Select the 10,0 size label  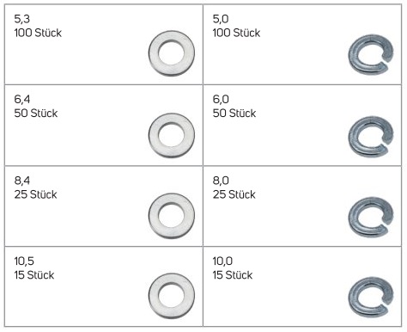(x=222, y=261)
